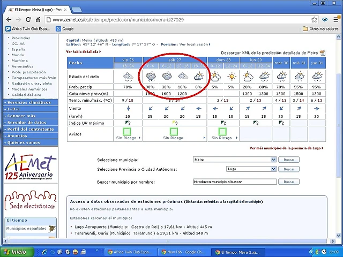This screenshot has height=257, width=343.
Task: Click the blue extension icon beside the star
Action: 325,20
